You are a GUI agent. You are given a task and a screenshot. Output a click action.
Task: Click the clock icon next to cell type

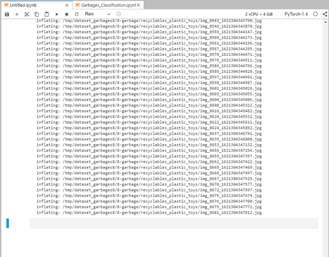click(x=119, y=14)
